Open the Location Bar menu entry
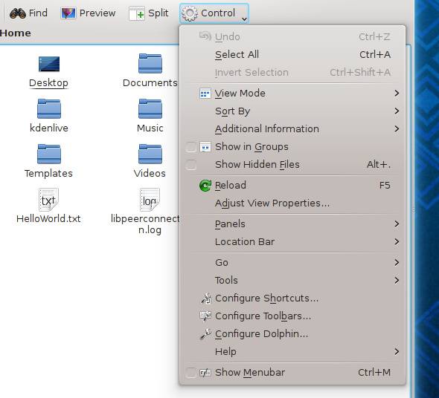Image resolution: width=439 pixels, height=398 pixels. [x=292, y=242]
